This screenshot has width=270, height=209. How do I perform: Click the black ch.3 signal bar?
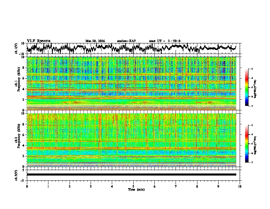click(132, 175)
